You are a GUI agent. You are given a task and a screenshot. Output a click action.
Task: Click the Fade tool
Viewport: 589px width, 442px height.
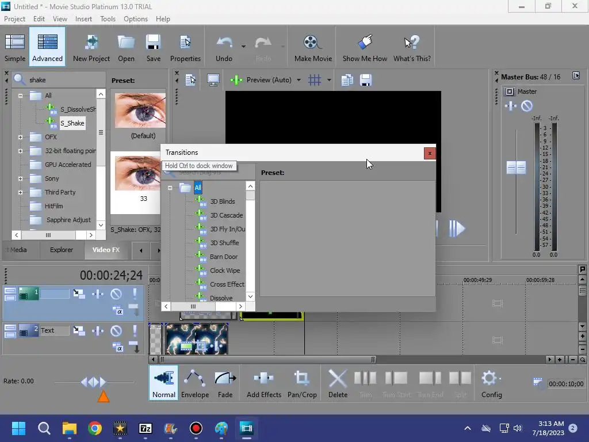[x=225, y=383]
